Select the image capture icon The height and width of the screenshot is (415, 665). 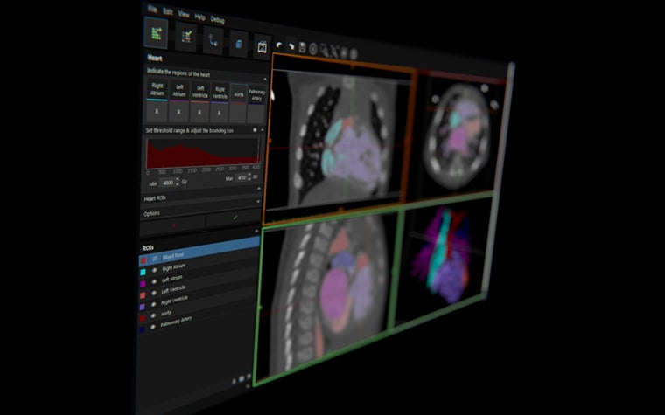262,47
